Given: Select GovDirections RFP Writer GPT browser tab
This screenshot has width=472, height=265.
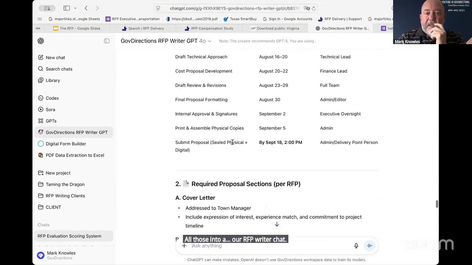Looking at the screenshot, I should 342,28.
